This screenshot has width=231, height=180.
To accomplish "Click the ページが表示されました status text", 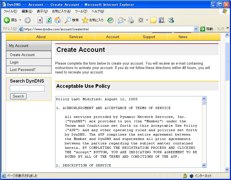I will point(22,176).
